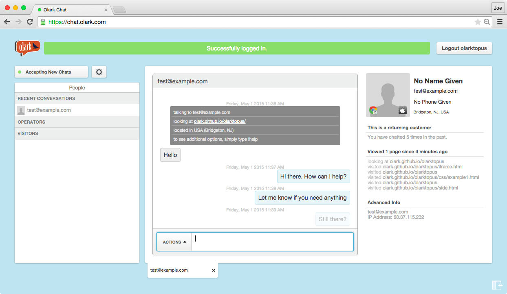Open the Chrome hamburger menu
The width and height of the screenshot is (507, 294).
[x=500, y=22]
